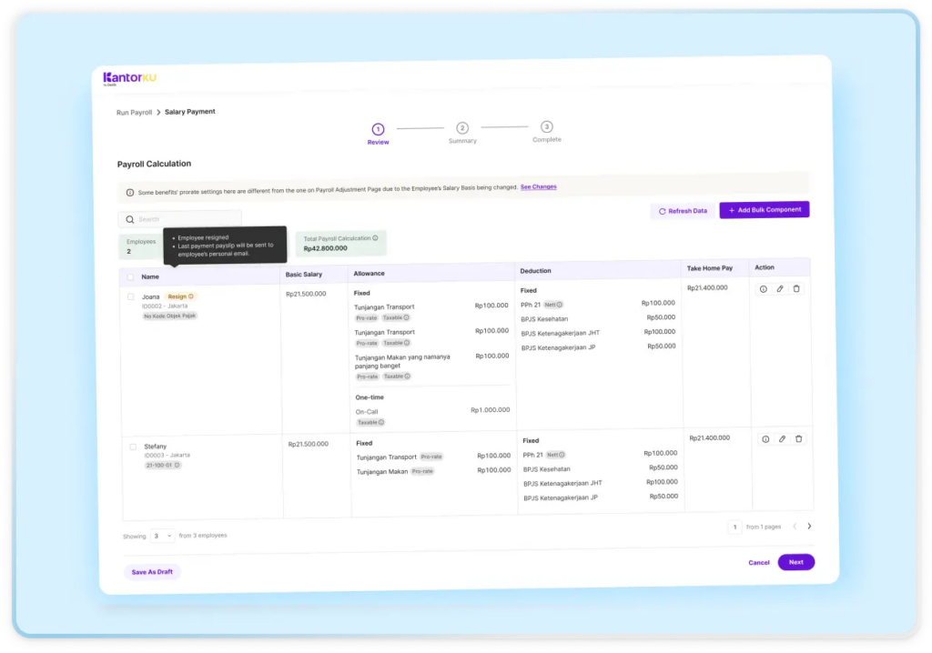Go to next page using right chevron
Viewport: 932px width, 653px height.
[x=809, y=526]
